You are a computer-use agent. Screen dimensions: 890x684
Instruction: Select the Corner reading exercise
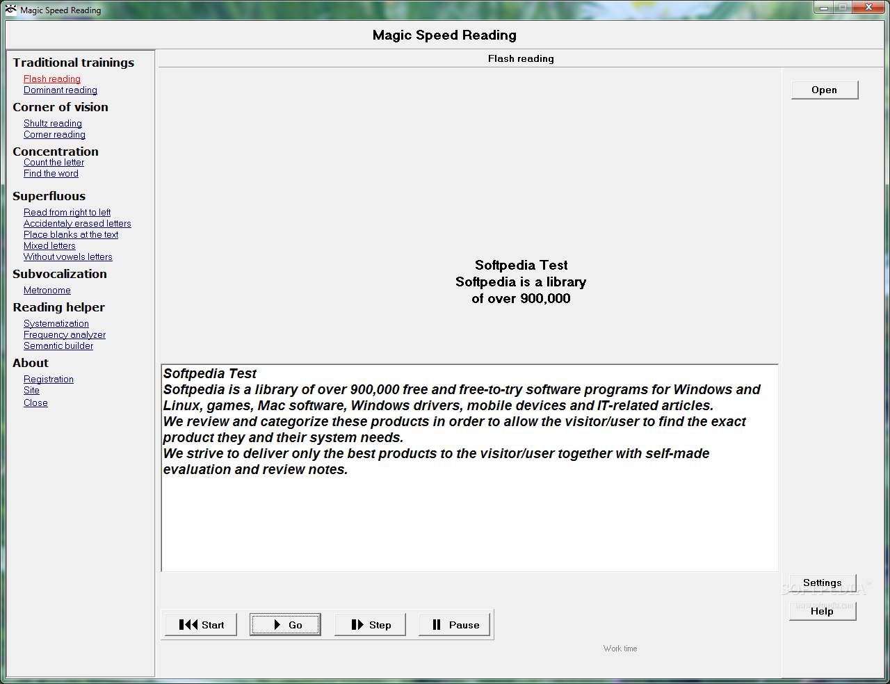click(x=54, y=135)
